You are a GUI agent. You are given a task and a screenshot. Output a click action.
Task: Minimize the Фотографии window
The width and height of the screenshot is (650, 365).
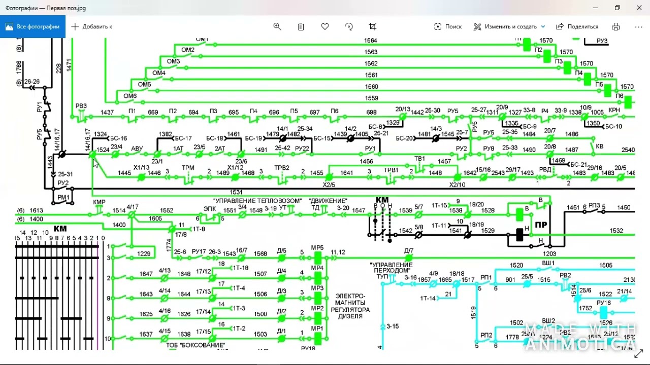pos(595,8)
